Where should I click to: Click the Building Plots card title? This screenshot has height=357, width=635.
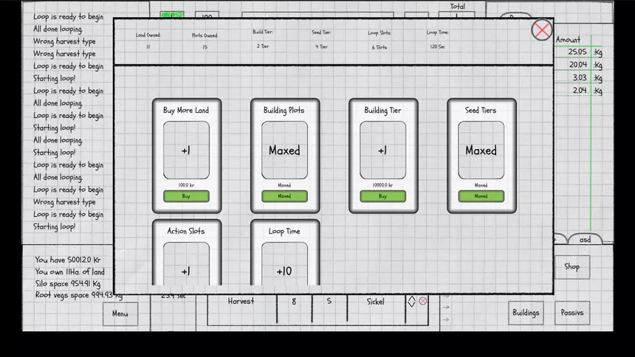(284, 110)
